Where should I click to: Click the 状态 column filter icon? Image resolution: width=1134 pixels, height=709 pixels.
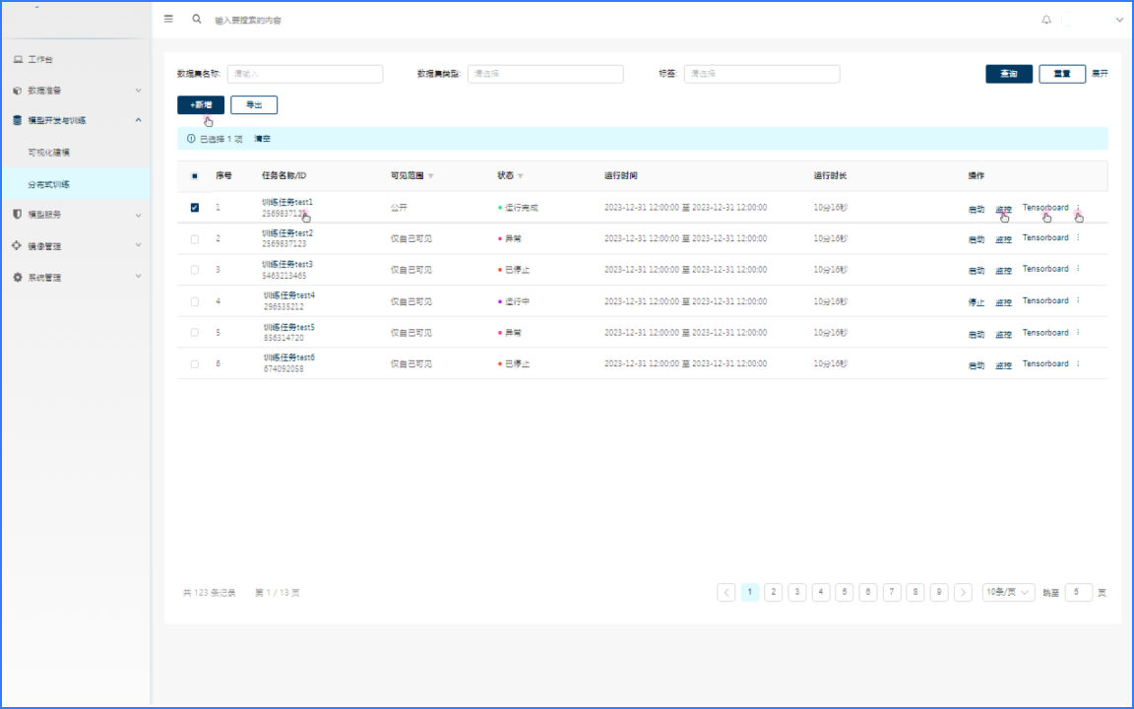[521, 176]
